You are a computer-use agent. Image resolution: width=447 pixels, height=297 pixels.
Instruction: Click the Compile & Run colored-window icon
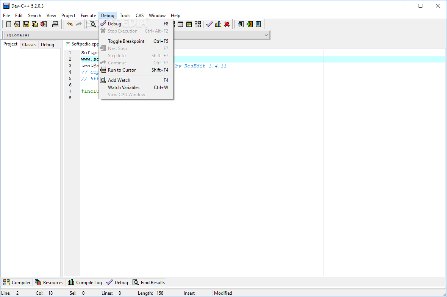click(189, 24)
